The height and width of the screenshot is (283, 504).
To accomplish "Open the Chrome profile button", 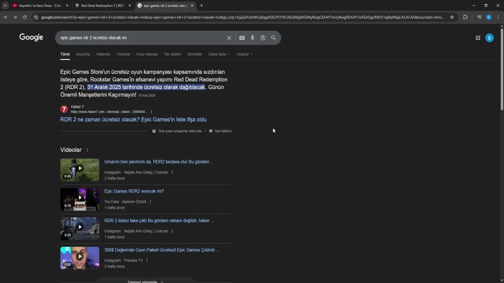I will pyautogui.click(x=489, y=17).
